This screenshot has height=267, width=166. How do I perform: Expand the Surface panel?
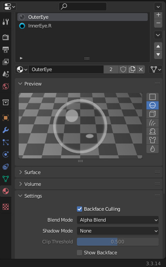20,172
